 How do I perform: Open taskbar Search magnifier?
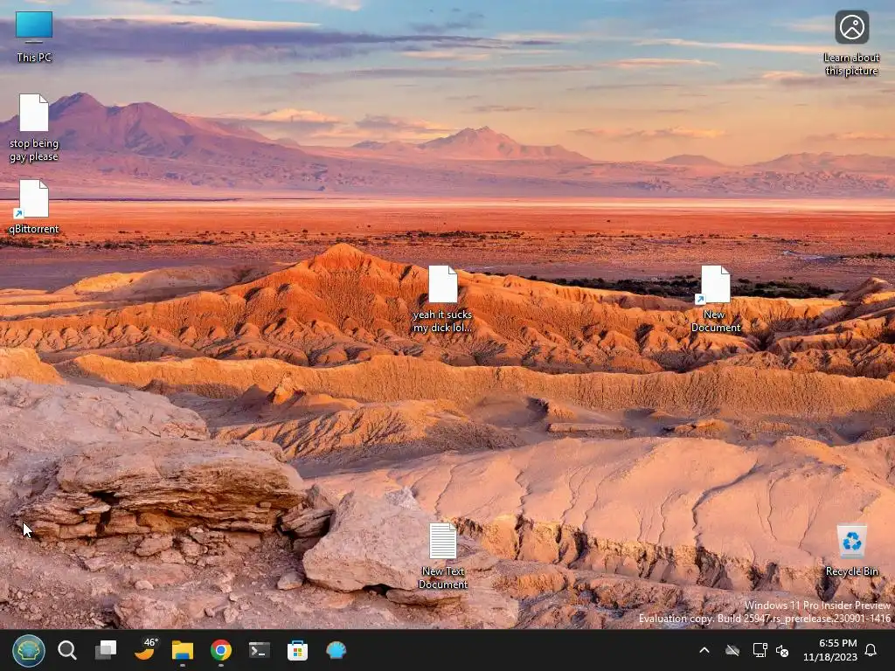point(66,650)
